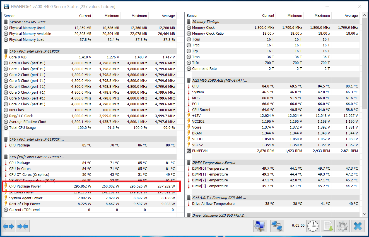This screenshot has height=237, width=369.
Task: Select the DIMM[3] Temperature row
Action: tap(272, 186)
